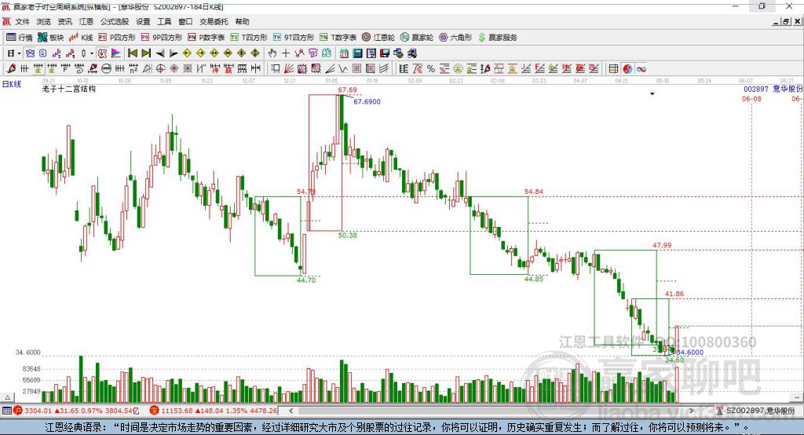Click the 沪 index 3304.01 status entry

pos(76,411)
